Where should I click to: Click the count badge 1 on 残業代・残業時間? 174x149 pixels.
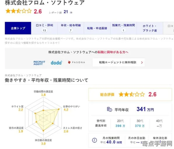point(123,30)
